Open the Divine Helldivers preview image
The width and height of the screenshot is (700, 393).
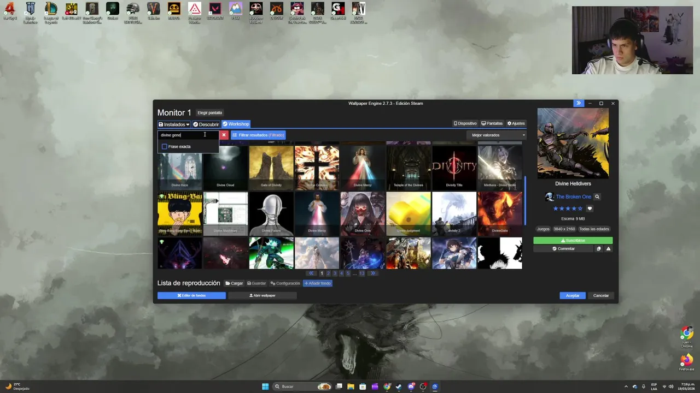(x=573, y=143)
